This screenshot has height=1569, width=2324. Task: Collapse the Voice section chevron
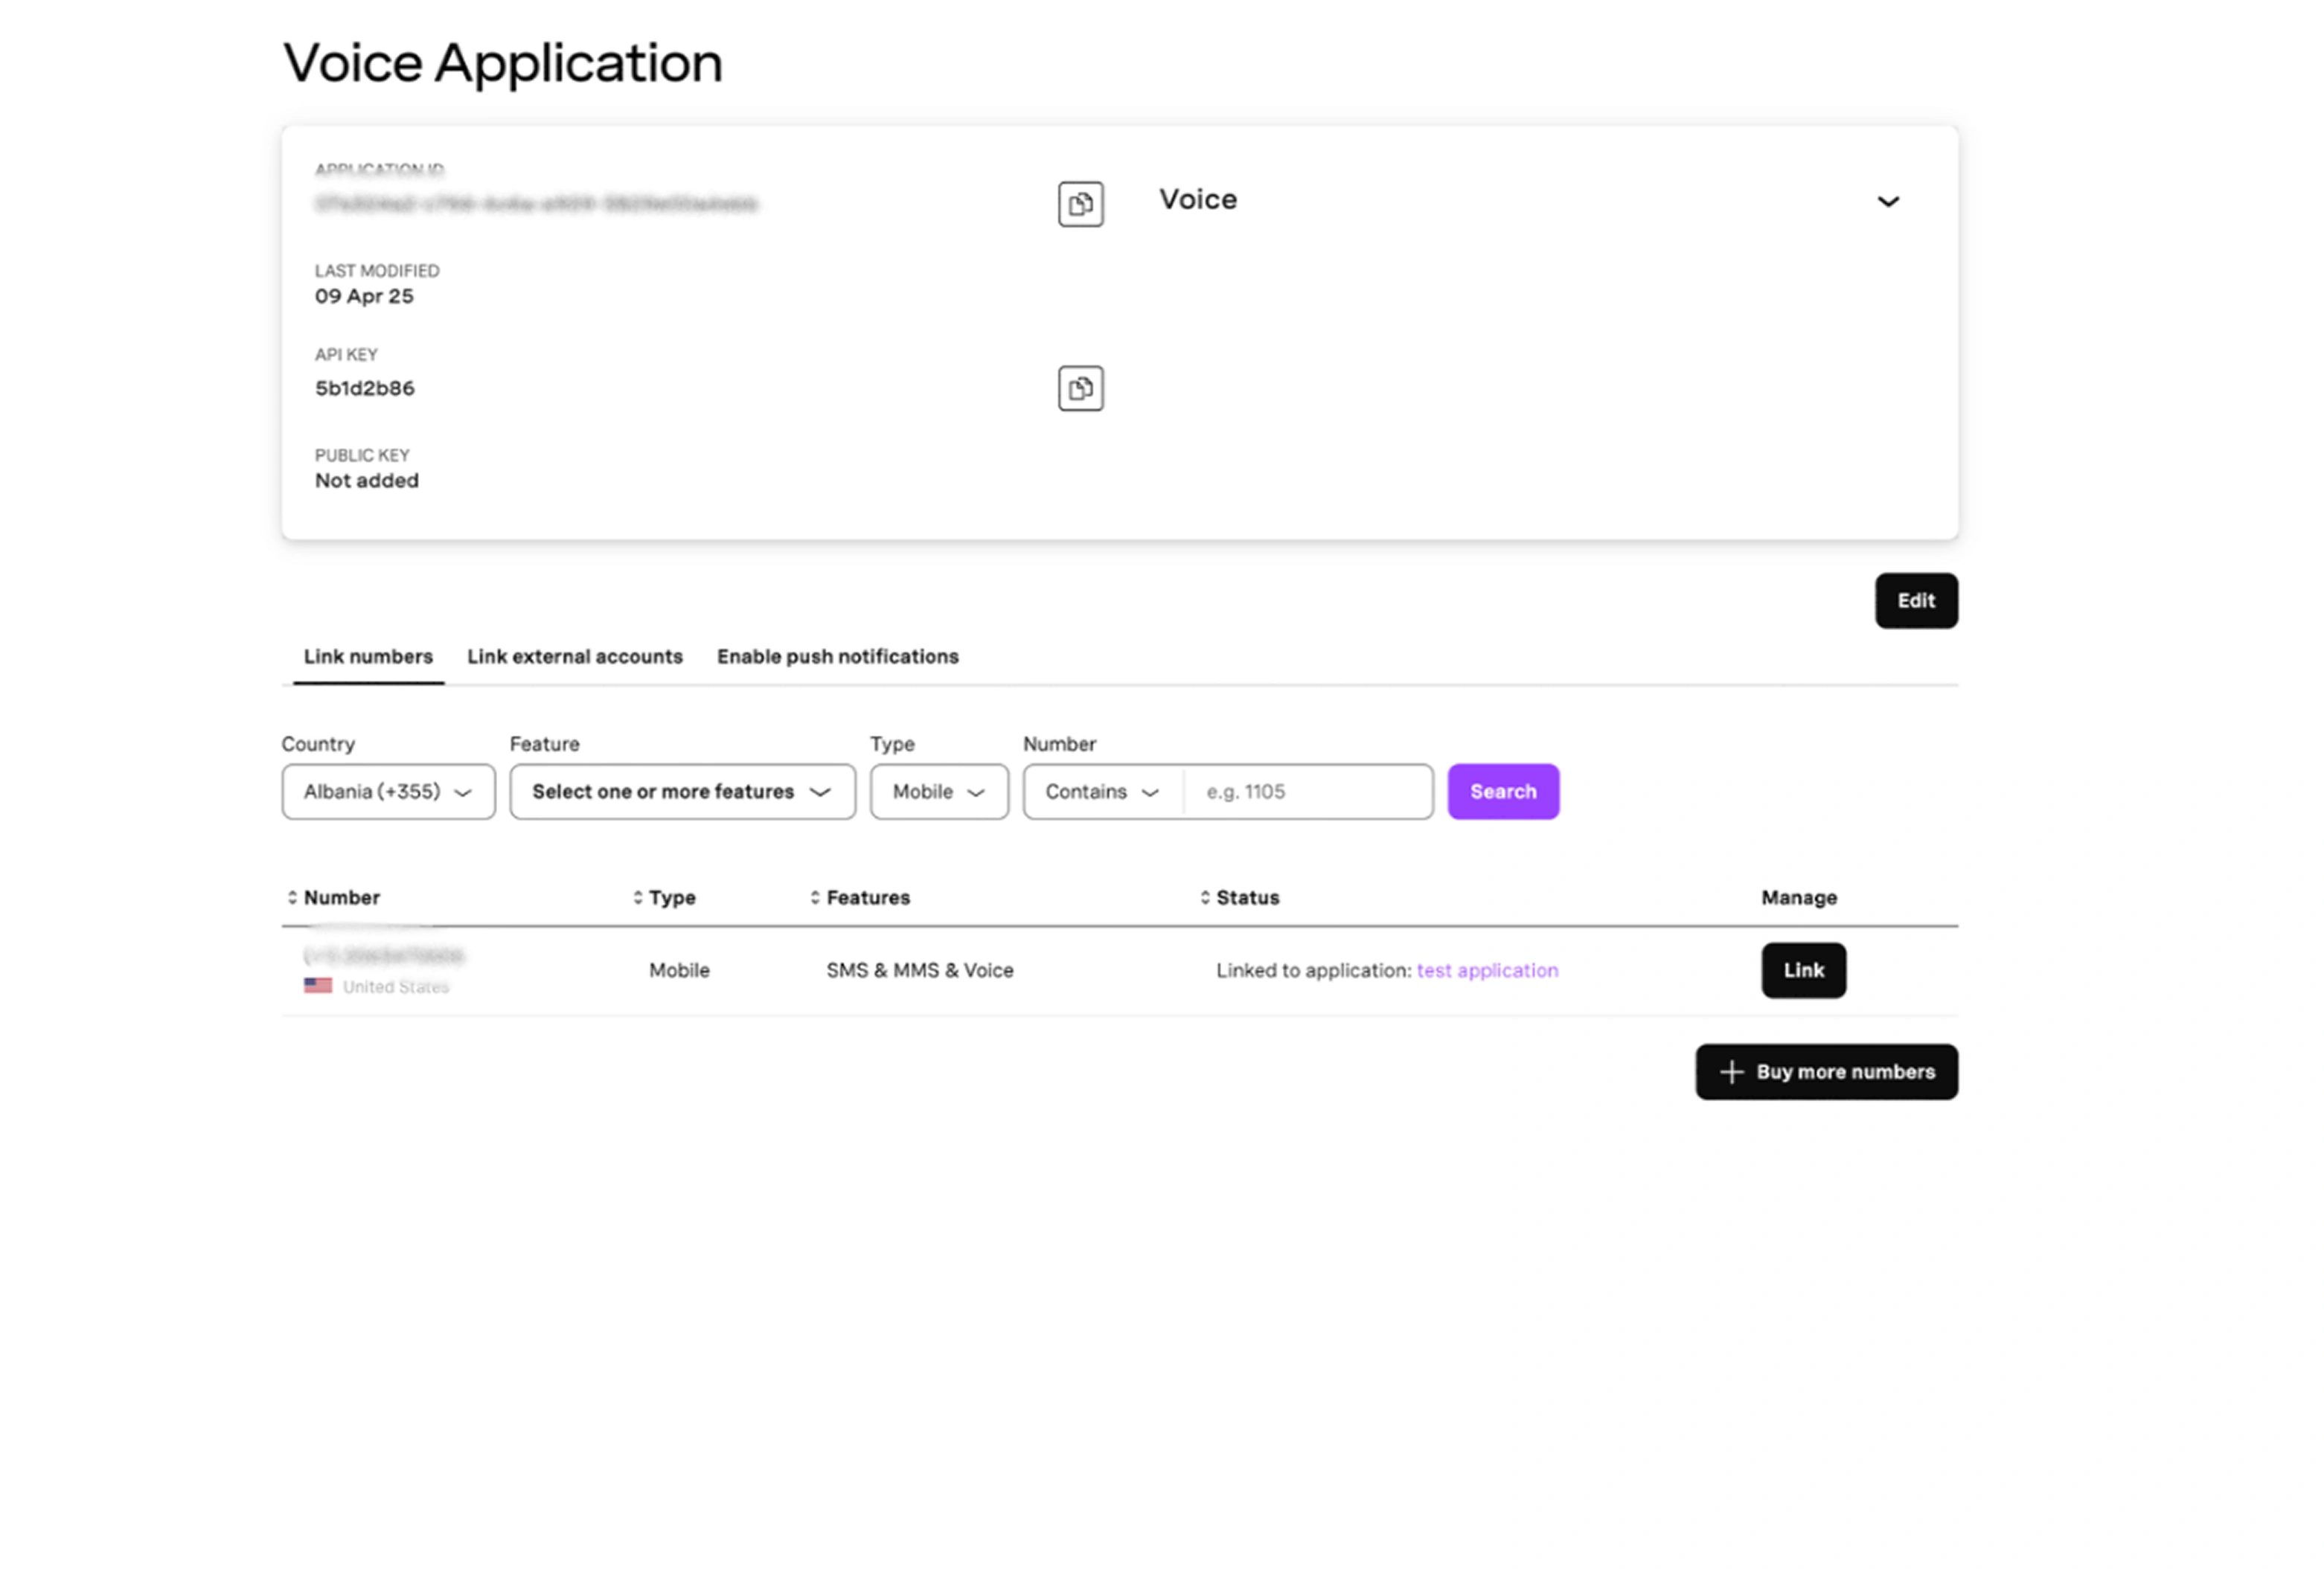[1887, 202]
